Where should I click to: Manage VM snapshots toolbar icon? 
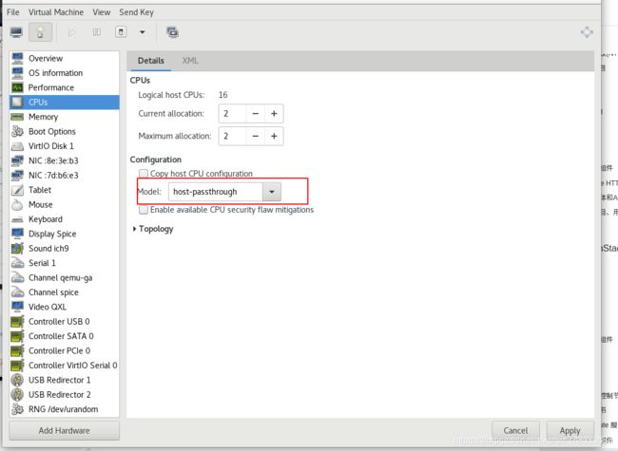(x=172, y=32)
